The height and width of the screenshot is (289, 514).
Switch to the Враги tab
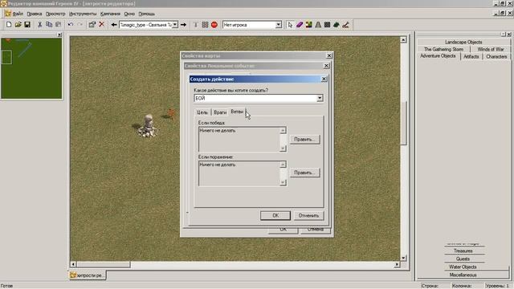coord(220,112)
